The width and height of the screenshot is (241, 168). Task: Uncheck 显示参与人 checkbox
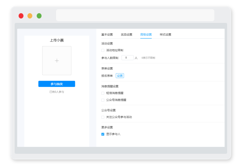coord(103,134)
